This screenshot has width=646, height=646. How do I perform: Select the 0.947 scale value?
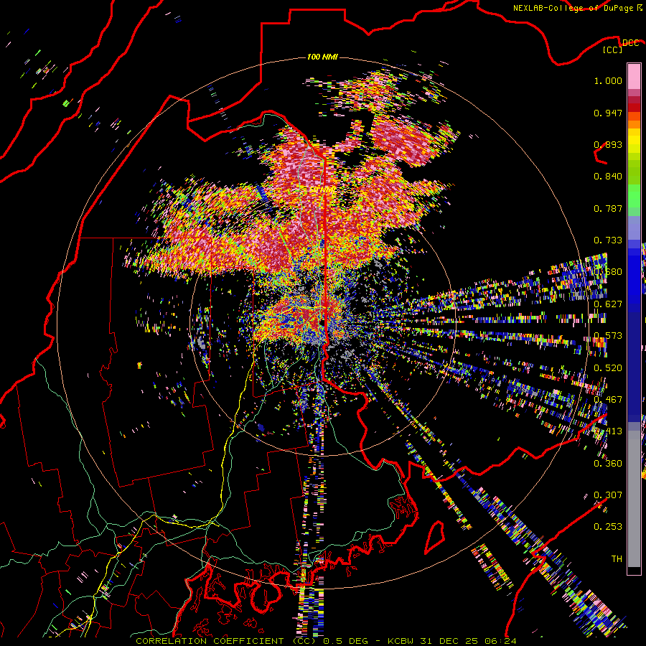point(608,113)
